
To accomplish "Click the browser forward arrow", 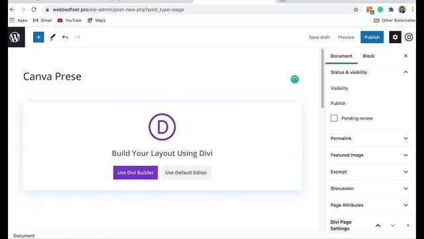I will pos(23,9).
